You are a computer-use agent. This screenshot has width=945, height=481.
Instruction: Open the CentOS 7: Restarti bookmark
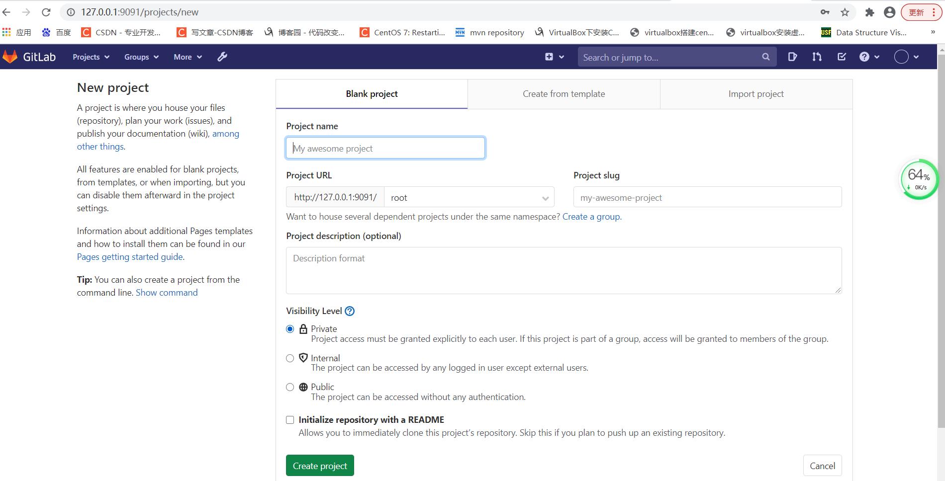[402, 32]
